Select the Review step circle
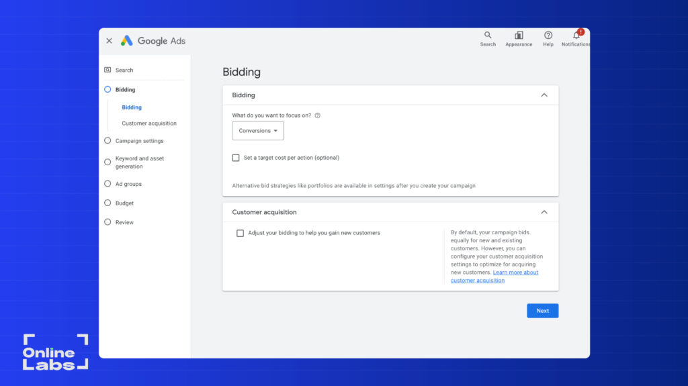The image size is (688, 386). 107,222
